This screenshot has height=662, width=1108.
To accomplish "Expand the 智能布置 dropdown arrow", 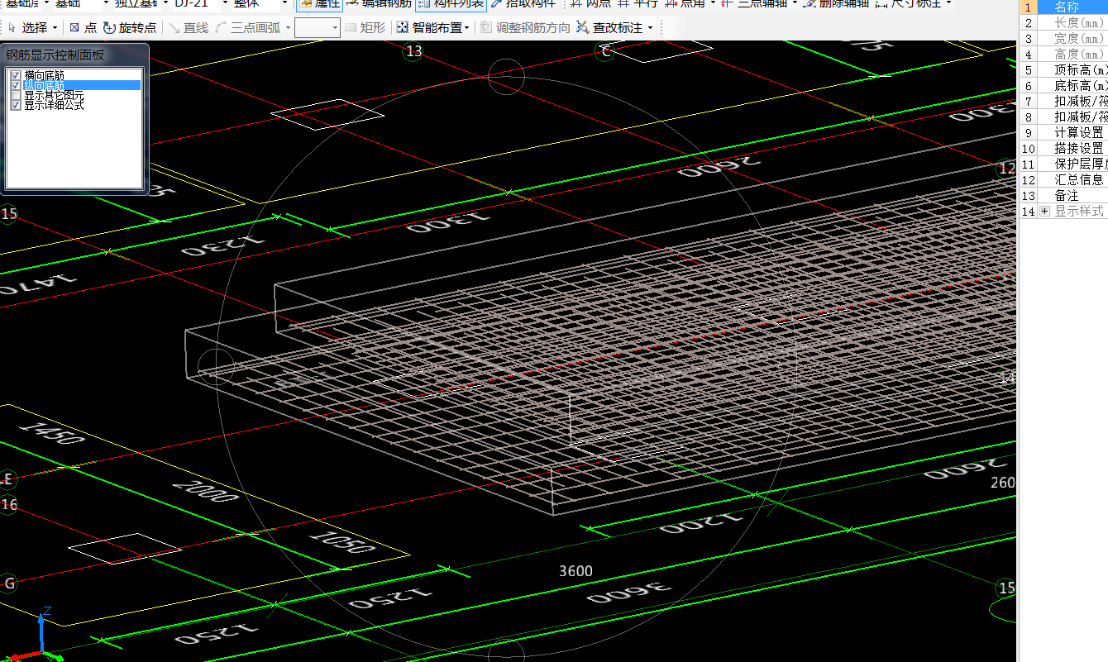I will pos(467,28).
